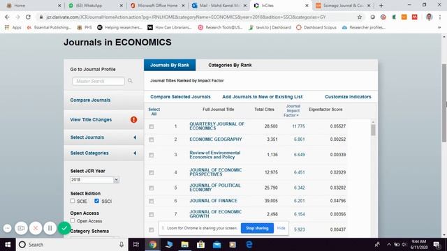Select the Review of Environmental Economics checkbox

point(152,155)
